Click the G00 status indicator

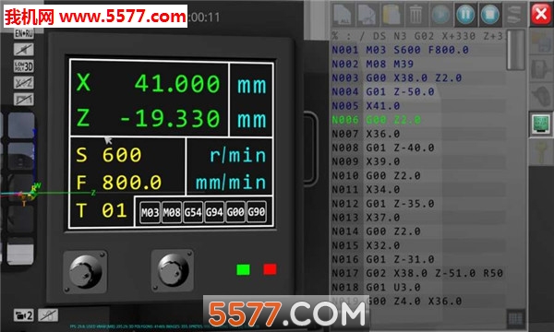pos(235,212)
